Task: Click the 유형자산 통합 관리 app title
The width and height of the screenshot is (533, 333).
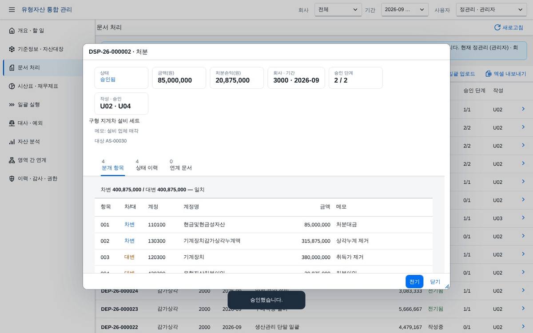Action: pyautogui.click(x=47, y=9)
